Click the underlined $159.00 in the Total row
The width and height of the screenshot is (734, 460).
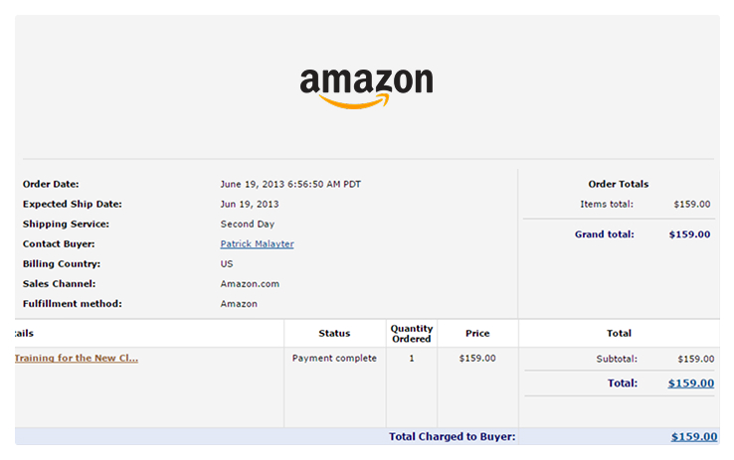[x=690, y=383]
